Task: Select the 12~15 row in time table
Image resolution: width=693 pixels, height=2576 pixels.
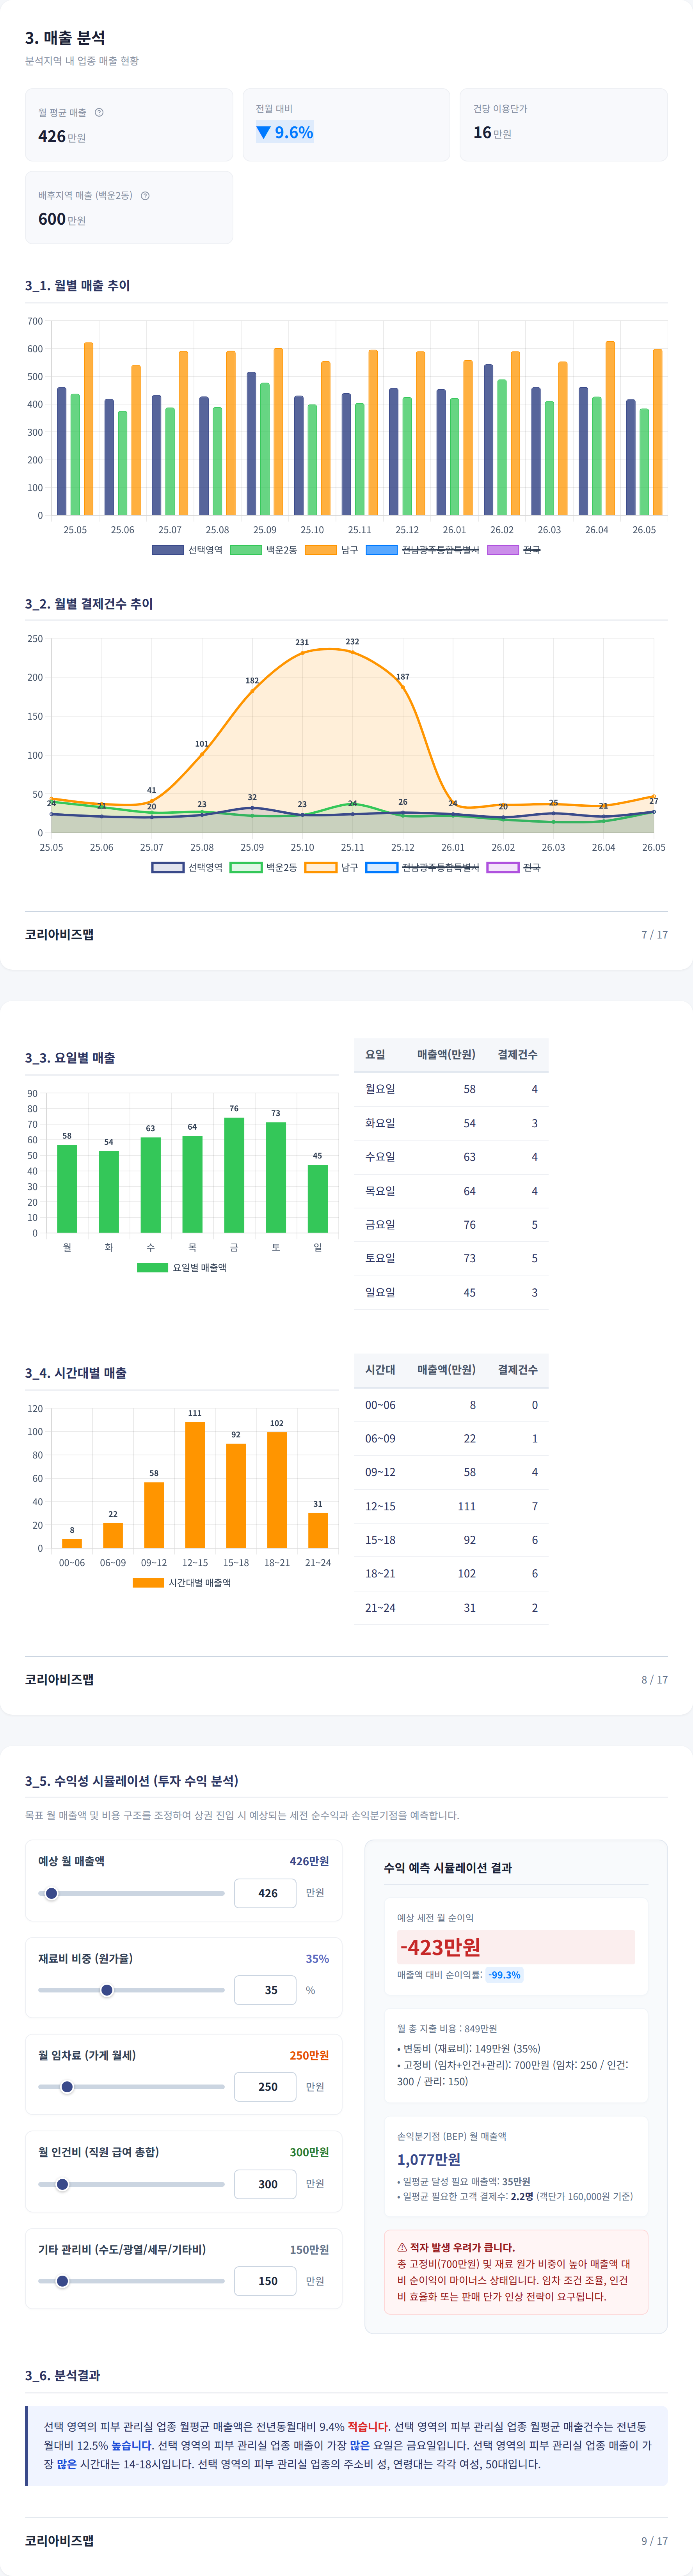Action: coord(451,1506)
